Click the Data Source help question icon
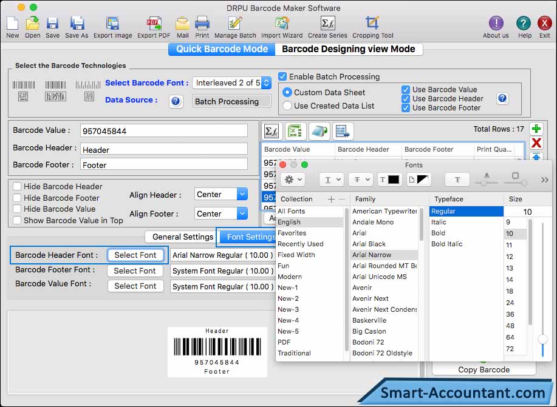The width and height of the screenshot is (557, 407). click(176, 101)
